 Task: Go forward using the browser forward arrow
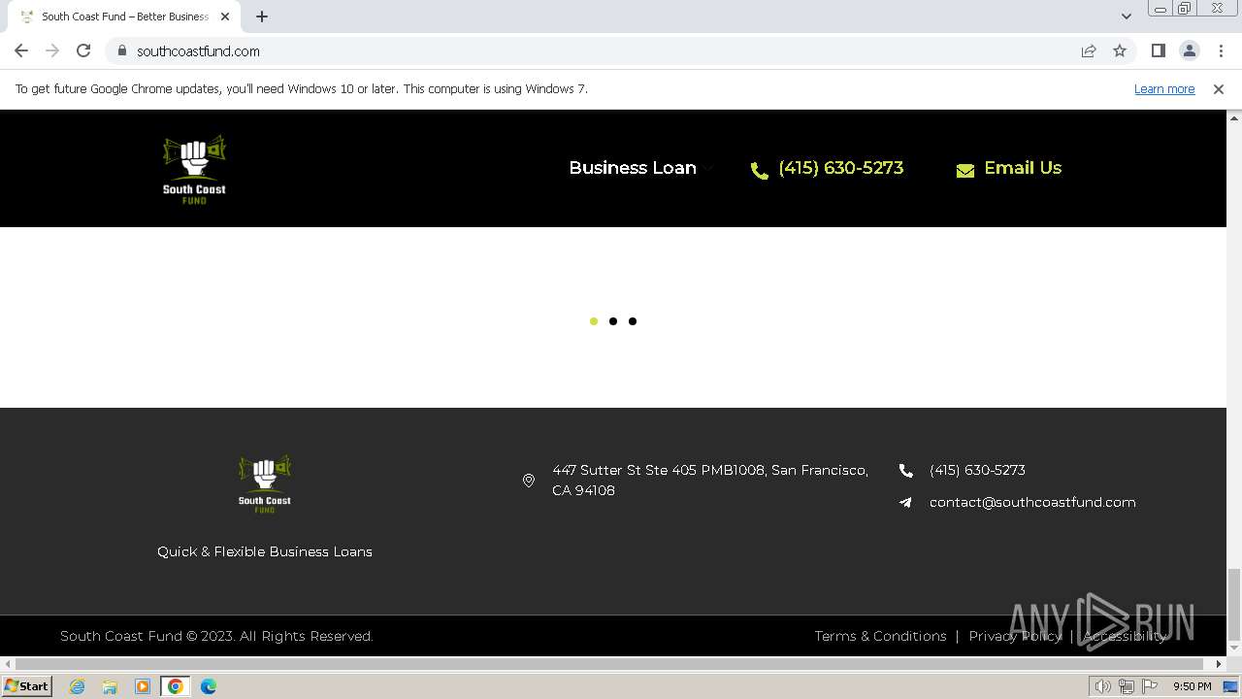[52, 50]
